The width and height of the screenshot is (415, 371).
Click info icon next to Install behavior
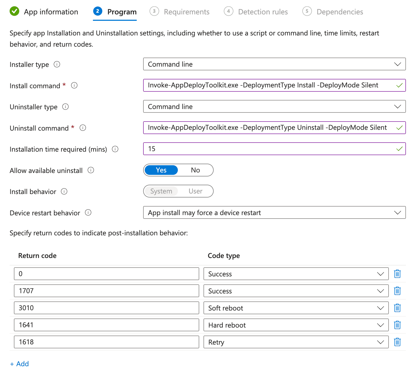[x=64, y=191]
